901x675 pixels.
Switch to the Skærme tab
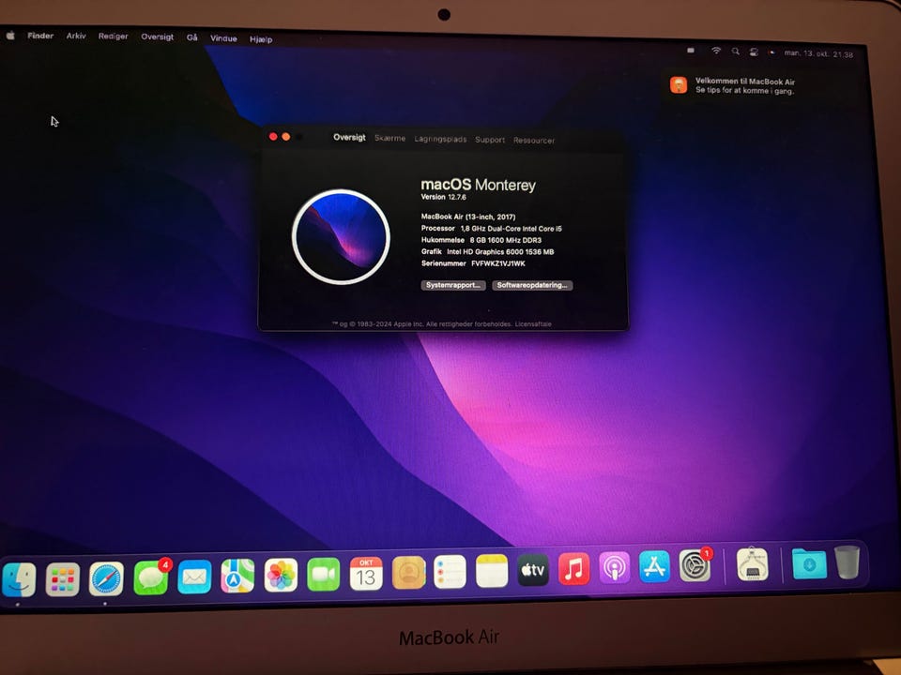coord(390,139)
